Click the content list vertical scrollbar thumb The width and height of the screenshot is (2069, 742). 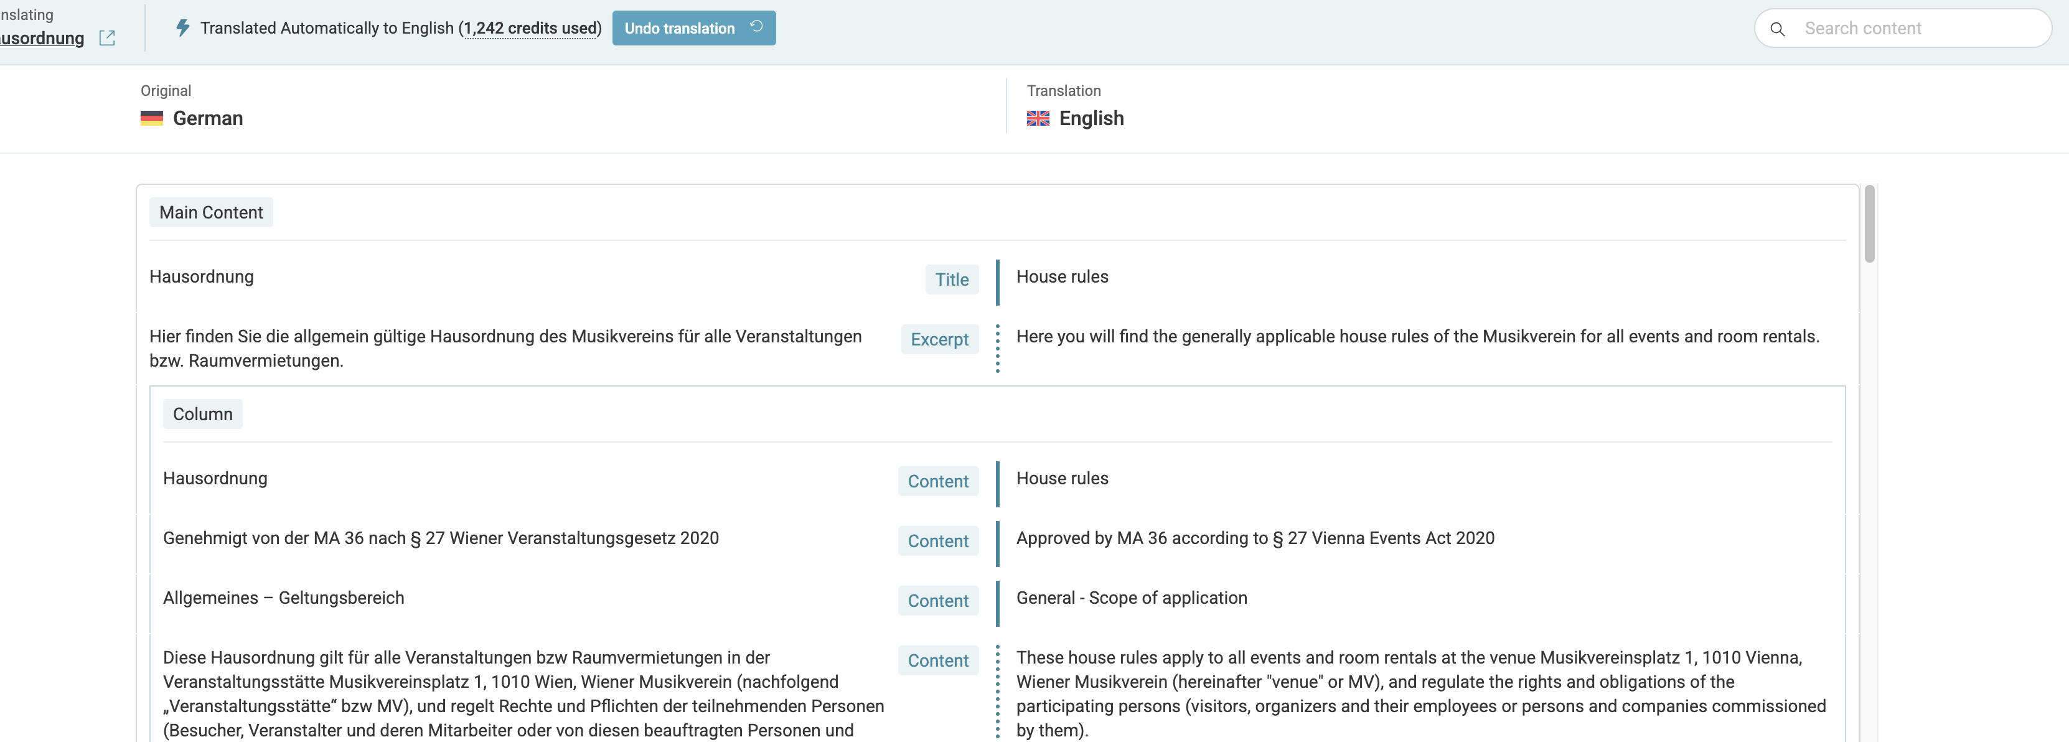point(1870,224)
